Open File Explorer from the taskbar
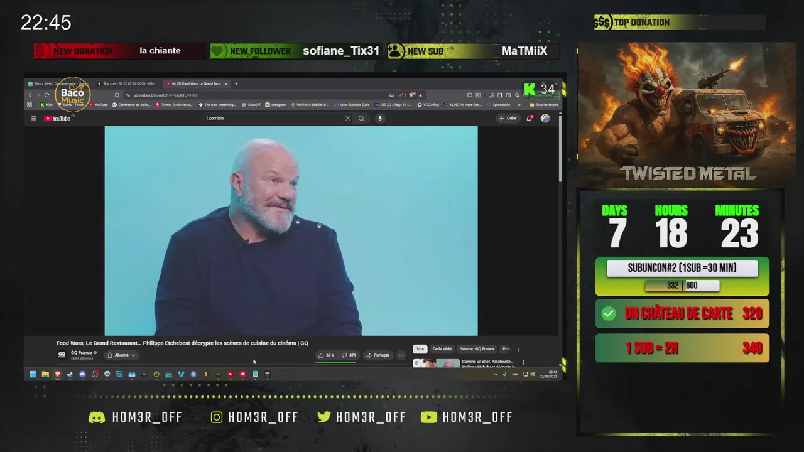 [x=45, y=374]
